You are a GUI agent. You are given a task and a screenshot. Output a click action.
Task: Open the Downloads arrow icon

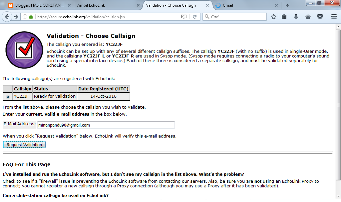tap(296, 17)
